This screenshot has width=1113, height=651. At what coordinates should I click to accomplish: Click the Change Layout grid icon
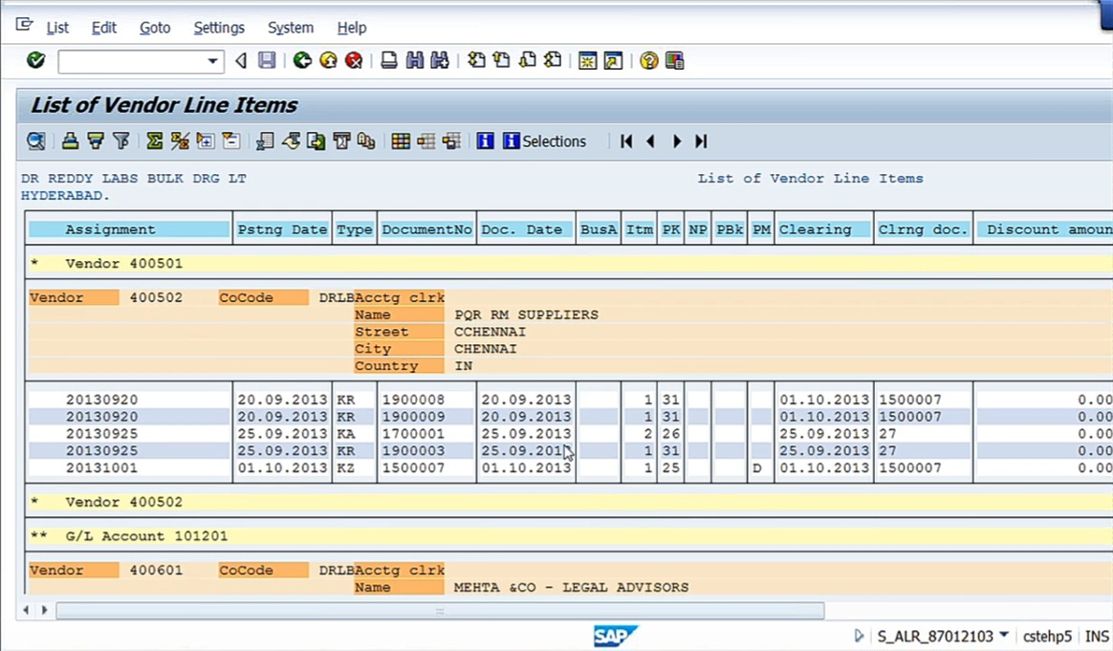[401, 141]
